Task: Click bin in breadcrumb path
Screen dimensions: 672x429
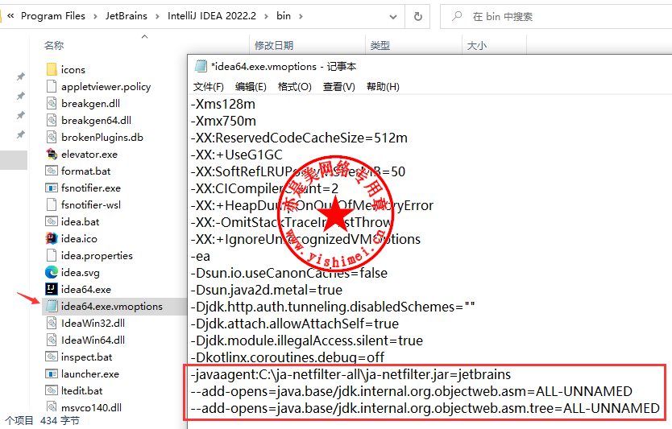Action: [x=284, y=16]
